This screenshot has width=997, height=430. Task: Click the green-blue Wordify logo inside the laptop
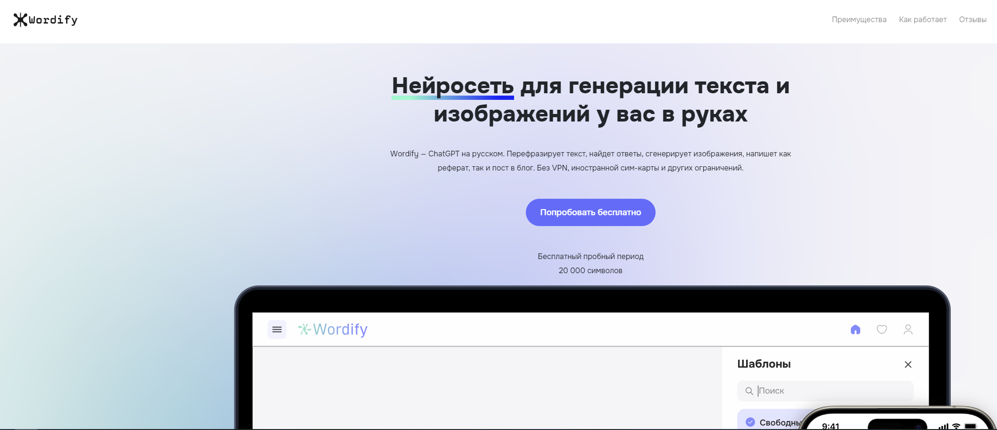pos(333,329)
